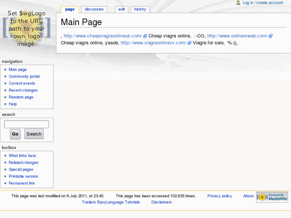The height and width of the screenshot is (218, 291).
Task: Click the 'toolbox' sidebar heading
Action: point(9,148)
